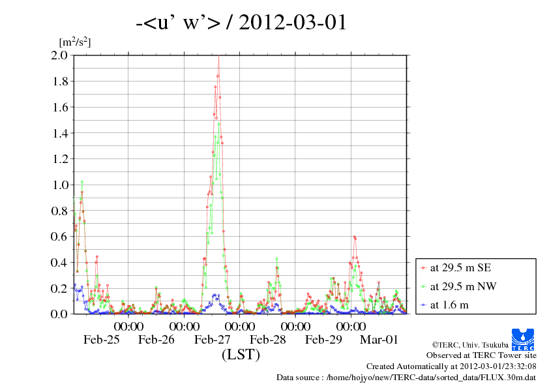Click the y-axis value 0.4
Viewport: 549px width, 388px height.
(x=59, y=262)
